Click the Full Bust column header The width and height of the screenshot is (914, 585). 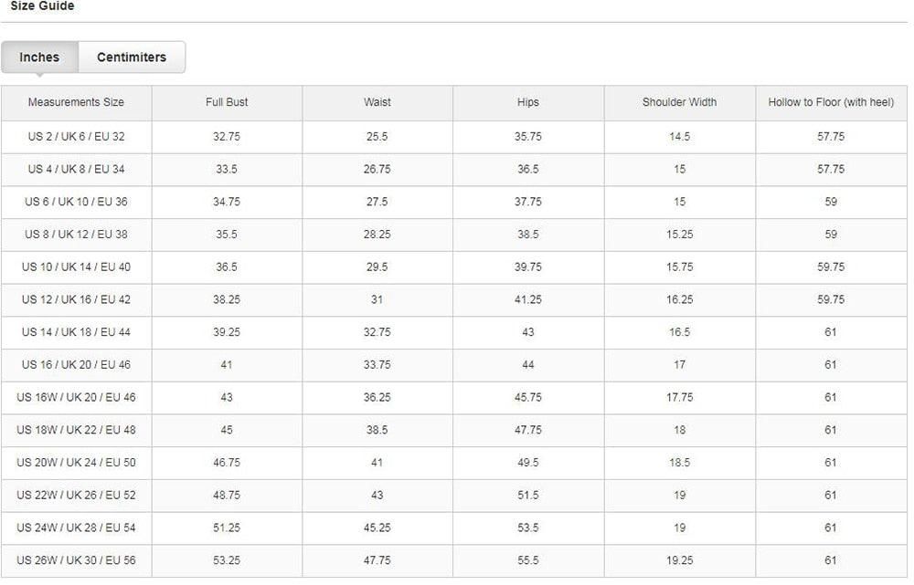[227, 102]
